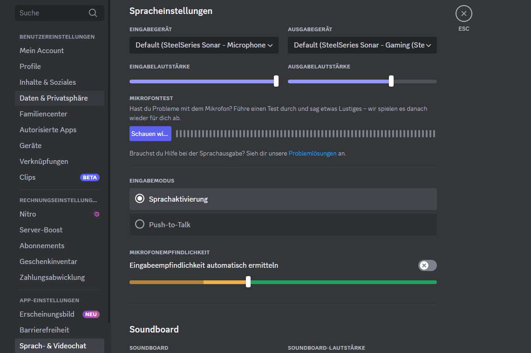The height and width of the screenshot is (353, 531).
Task: Open Geräte settings
Action: pos(60,146)
